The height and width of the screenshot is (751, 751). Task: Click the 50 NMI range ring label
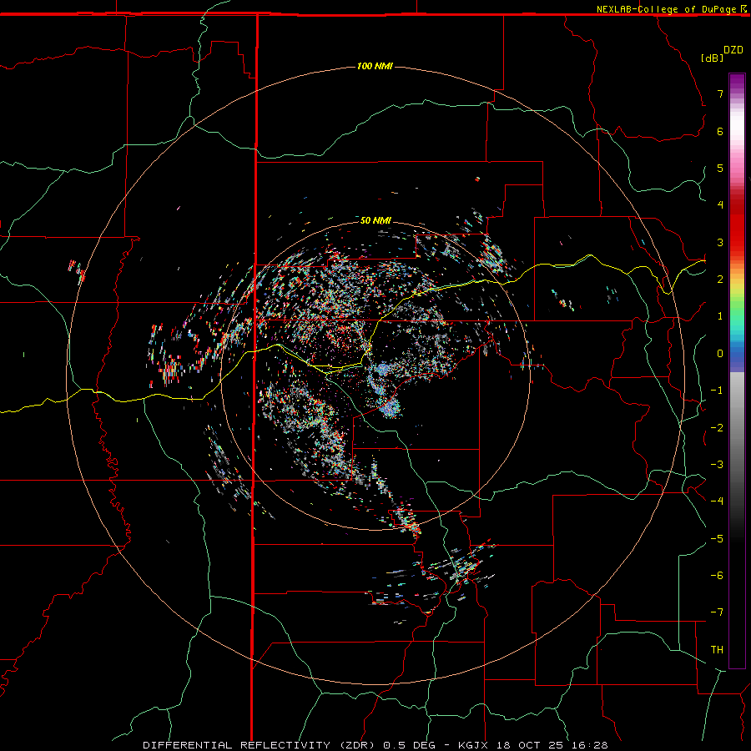click(x=375, y=220)
